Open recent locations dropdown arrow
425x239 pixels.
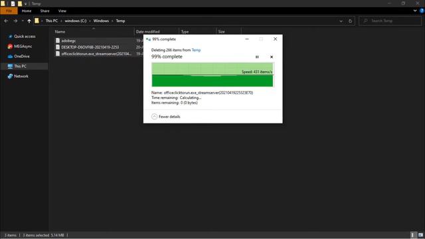[23, 21]
